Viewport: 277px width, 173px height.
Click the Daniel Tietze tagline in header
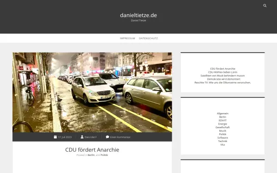point(138,20)
